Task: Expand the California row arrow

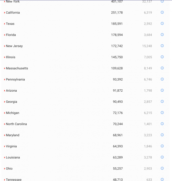Action: coord(5,13)
